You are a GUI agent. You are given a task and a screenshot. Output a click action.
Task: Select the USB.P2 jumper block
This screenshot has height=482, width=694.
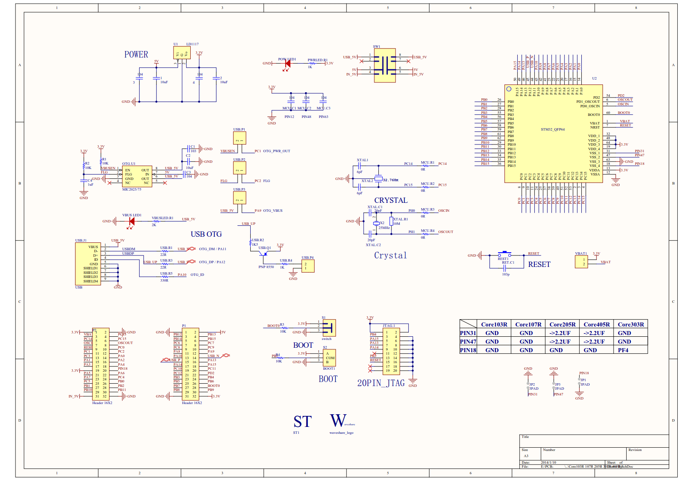240,168
